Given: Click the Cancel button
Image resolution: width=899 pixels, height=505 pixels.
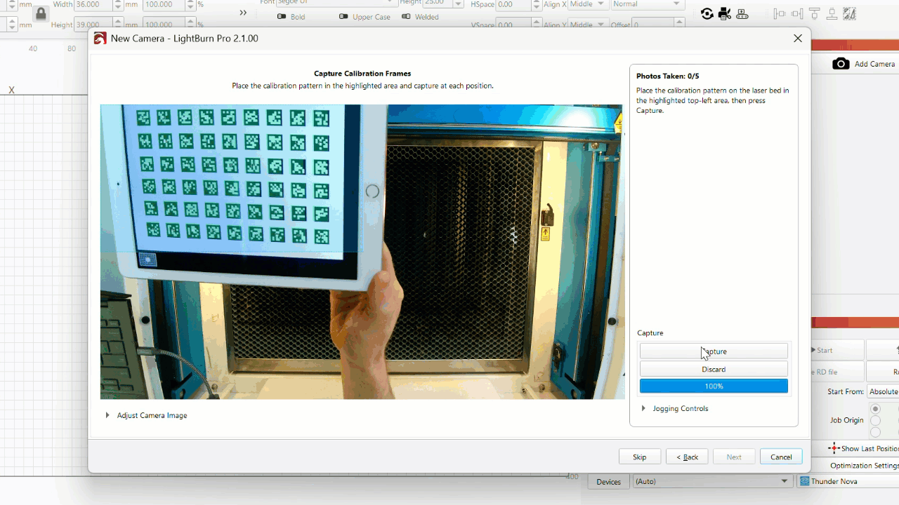Looking at the screenshot, I should tap(781, 457).
